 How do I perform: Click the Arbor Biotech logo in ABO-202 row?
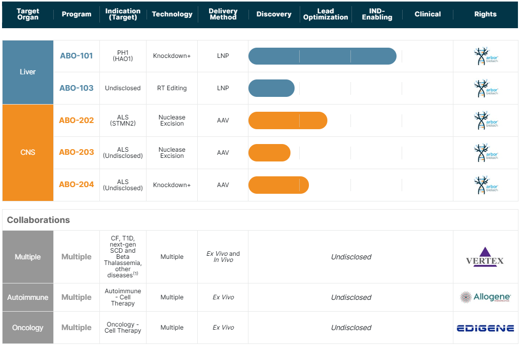pos(485,120)
